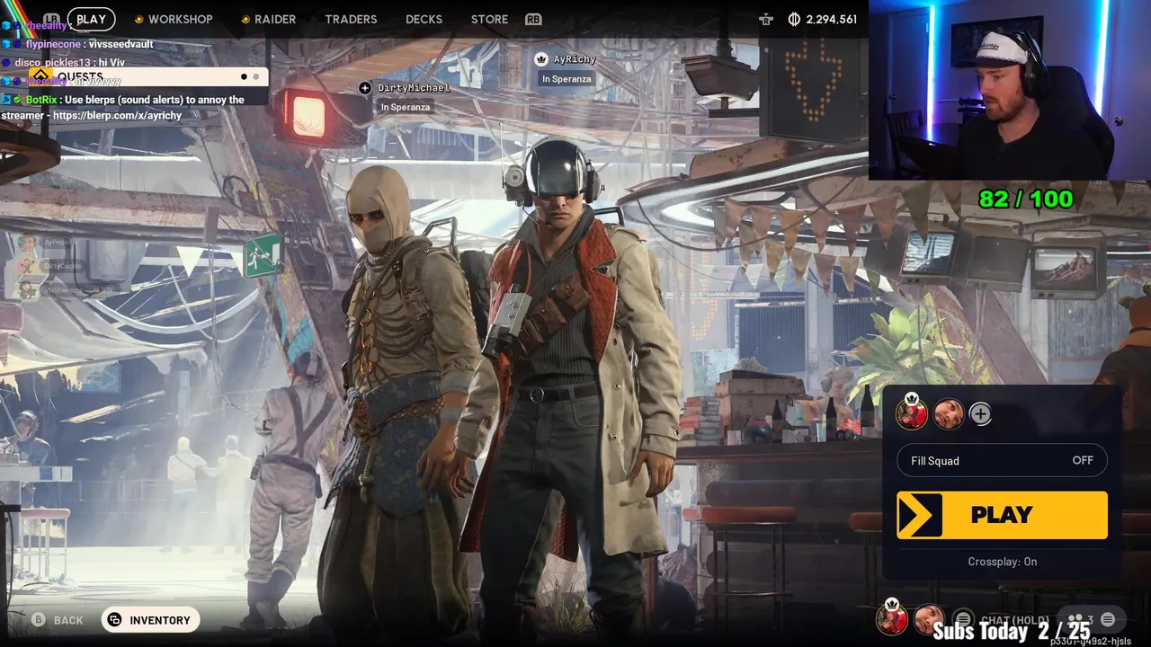Click the CHAT (HOLD) label
This screenshot has height=647, width=1151.
(1014, 620)
